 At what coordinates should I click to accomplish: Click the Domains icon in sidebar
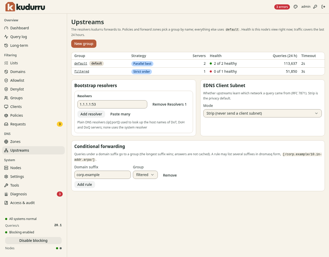click(x=6, y=72)
